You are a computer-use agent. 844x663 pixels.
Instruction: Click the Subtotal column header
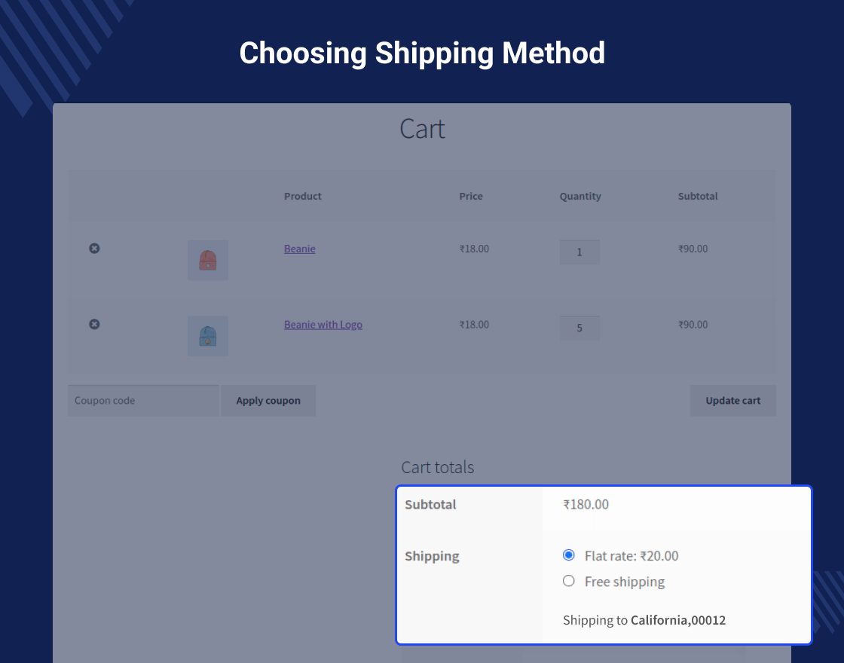click(x=697, y=196)
